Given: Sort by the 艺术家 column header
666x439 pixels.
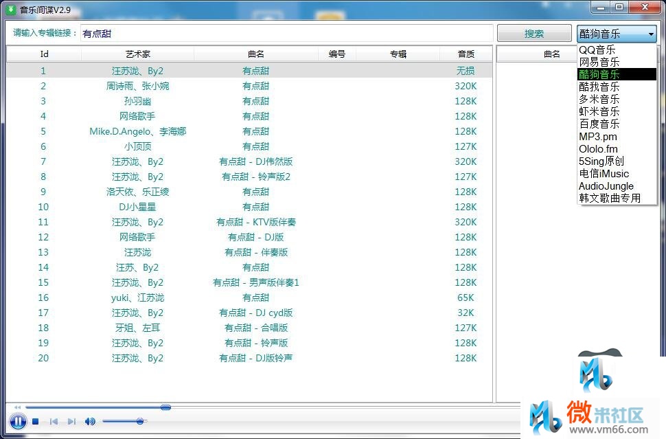Looking at the screenshot, I should click(x=137, y=54).
